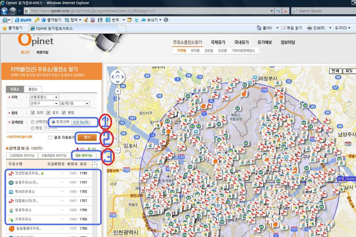Click the key icon in the zum toolbar
Image resolution: width=356 pixels, height=237 pixels.
(x=37, y=20)
